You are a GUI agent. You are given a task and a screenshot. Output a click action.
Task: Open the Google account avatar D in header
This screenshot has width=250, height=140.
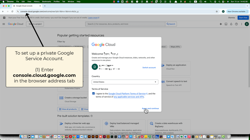(x=247, y=24)
